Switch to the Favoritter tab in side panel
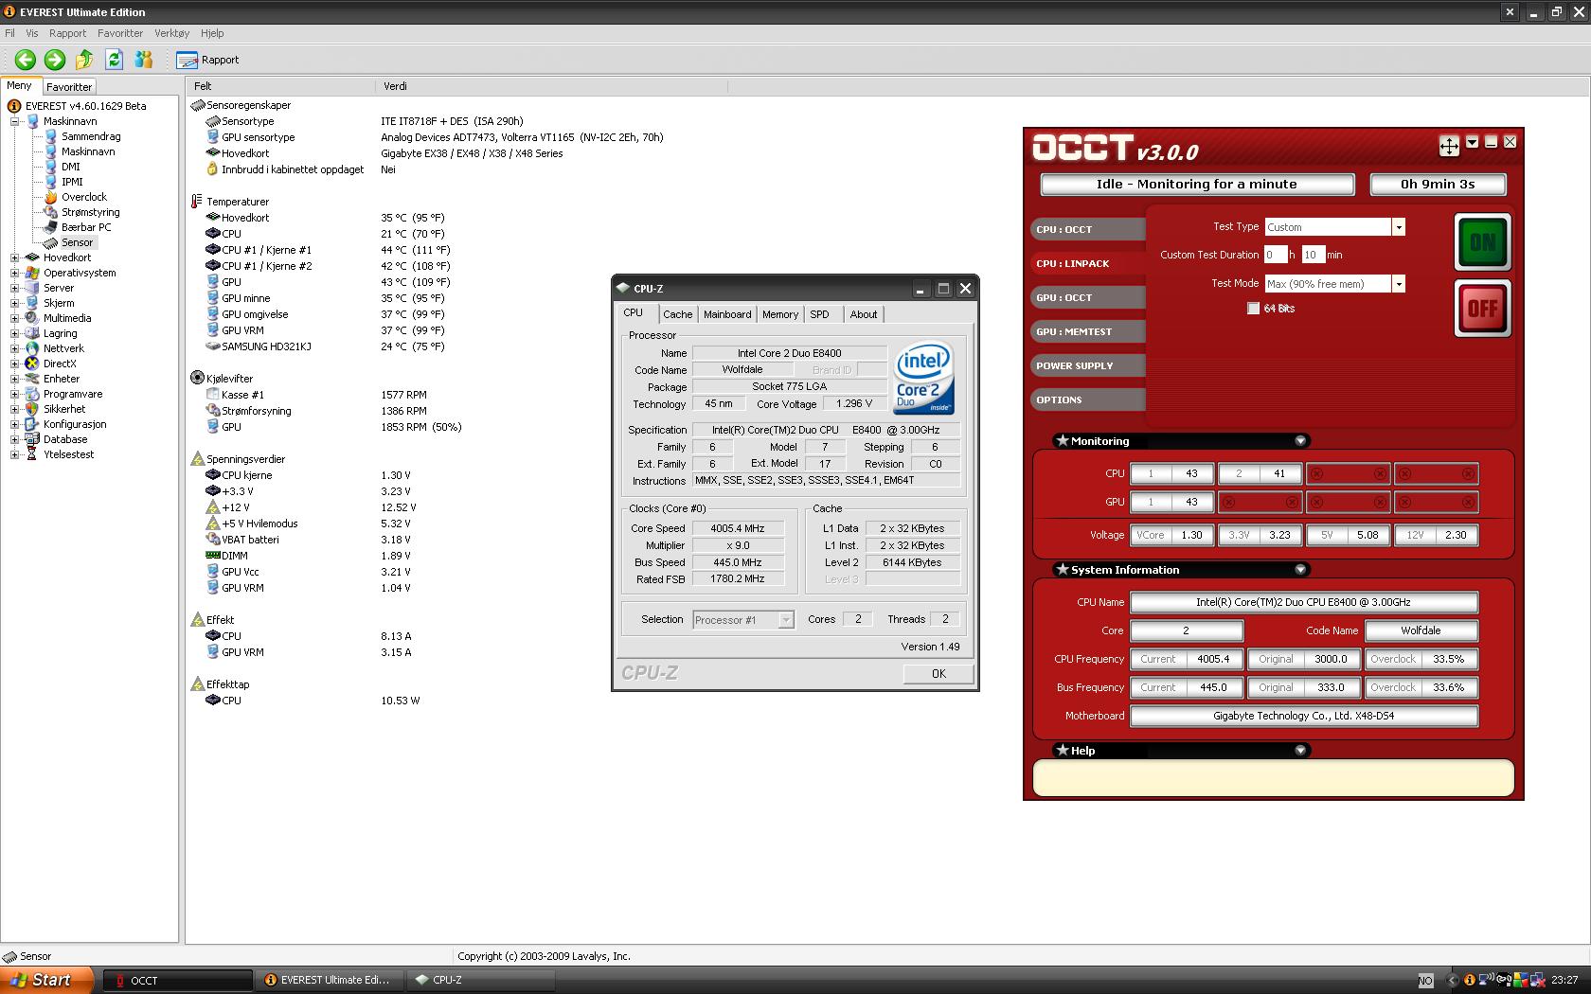1591x994 pixels. point(69,86)
